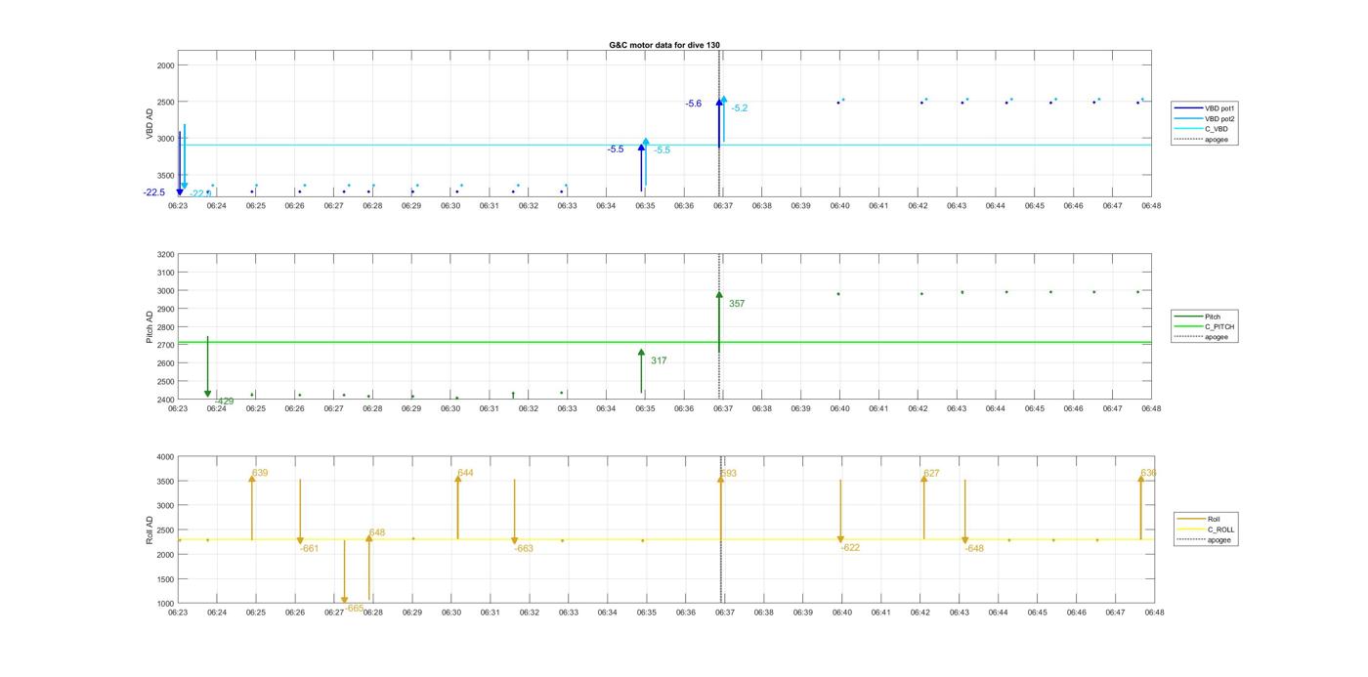Viewport: 1368px width, 677px height.
Task: Click the title "G&C motor data for dive 130"
Action: click(664, 45)
